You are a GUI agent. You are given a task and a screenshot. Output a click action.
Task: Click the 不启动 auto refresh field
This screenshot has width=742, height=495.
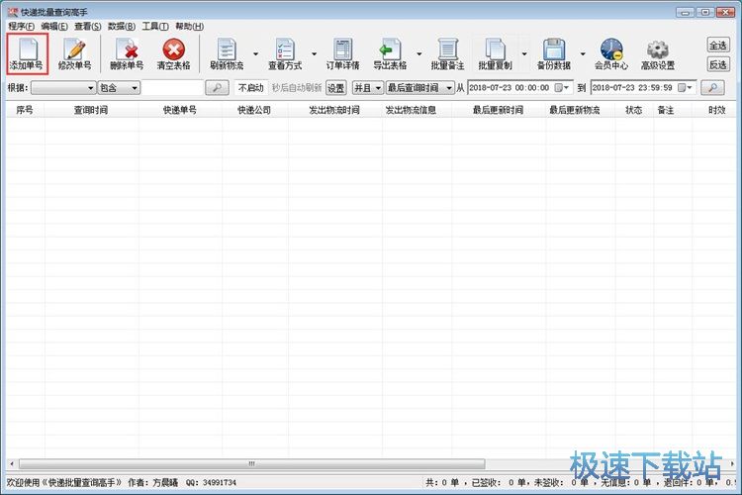(x=251, y=88)
